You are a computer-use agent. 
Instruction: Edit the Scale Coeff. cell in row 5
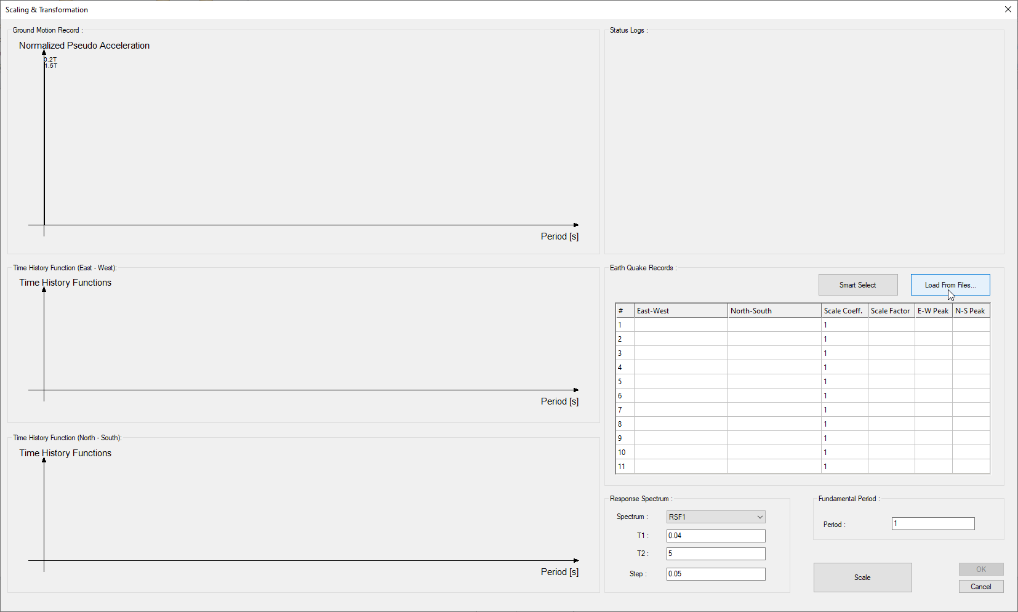pyautogui.click(x=844, y=382)
